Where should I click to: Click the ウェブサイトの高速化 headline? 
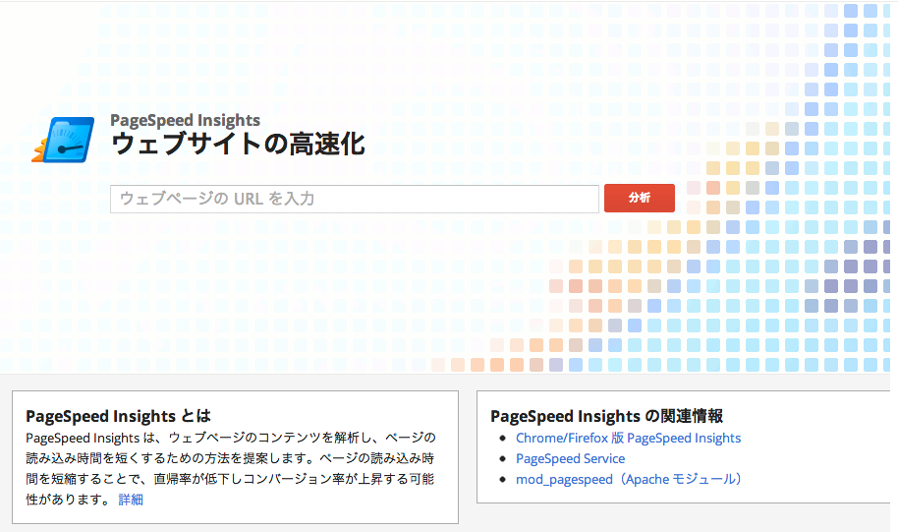238,144
